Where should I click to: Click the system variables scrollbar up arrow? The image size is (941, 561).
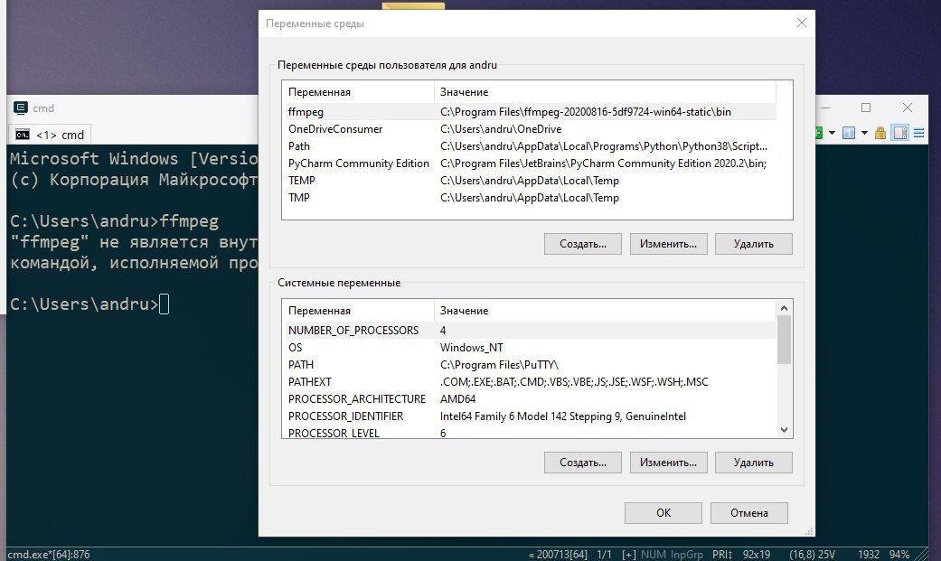point(784,308)
